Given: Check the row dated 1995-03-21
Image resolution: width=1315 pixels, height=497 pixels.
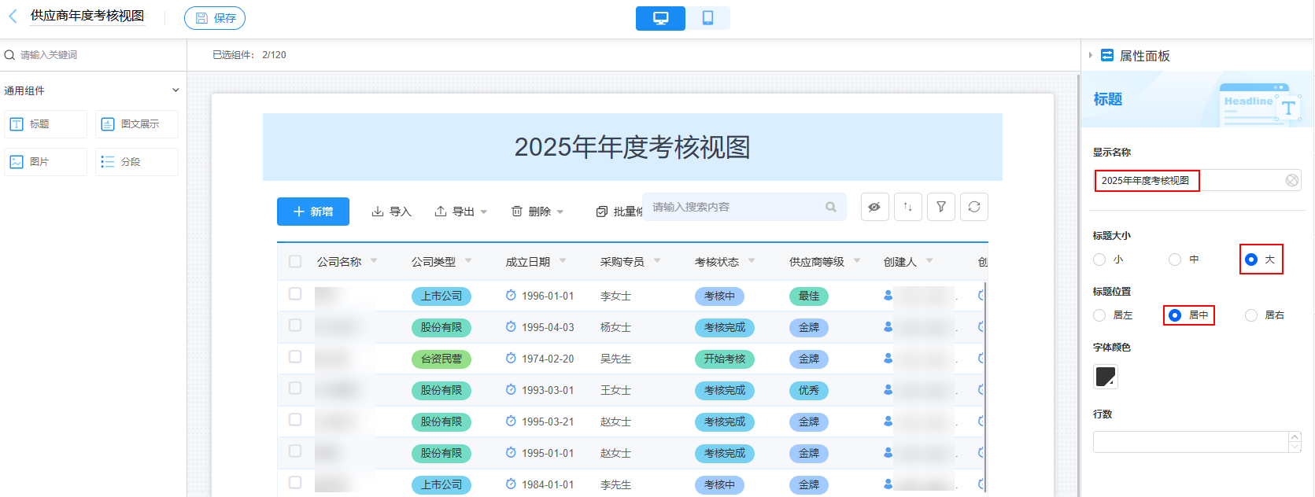Looking at the screenshot, I should 295,420.
